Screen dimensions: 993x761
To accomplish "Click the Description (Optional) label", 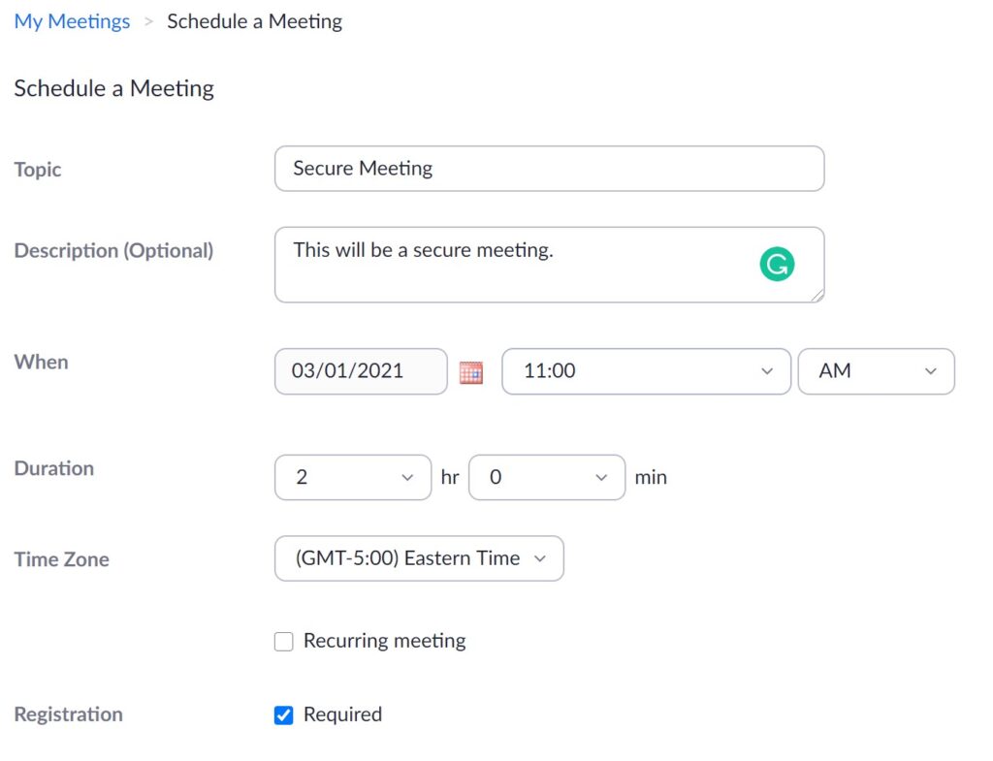I will click(113, 250).
